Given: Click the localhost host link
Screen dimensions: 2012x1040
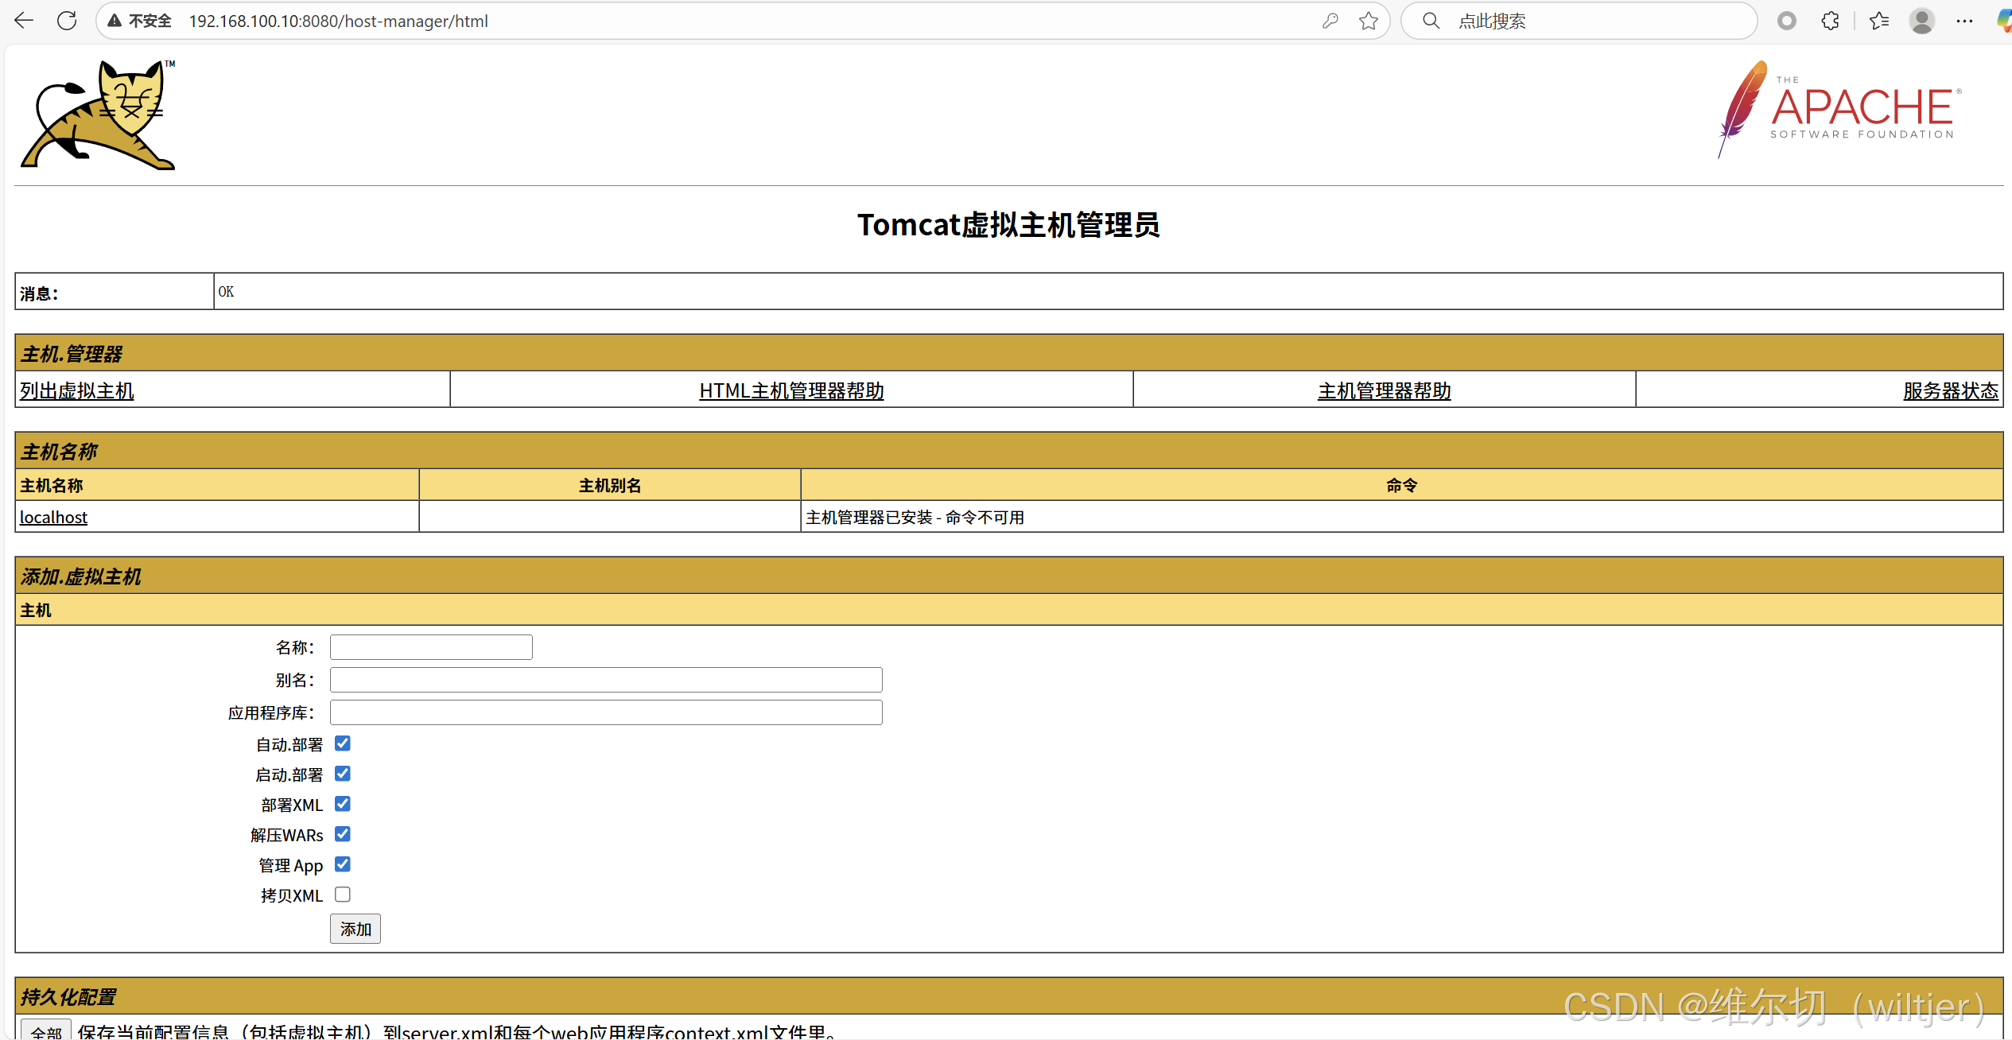Looking at the screenshot, I should [x=53, y=517].
